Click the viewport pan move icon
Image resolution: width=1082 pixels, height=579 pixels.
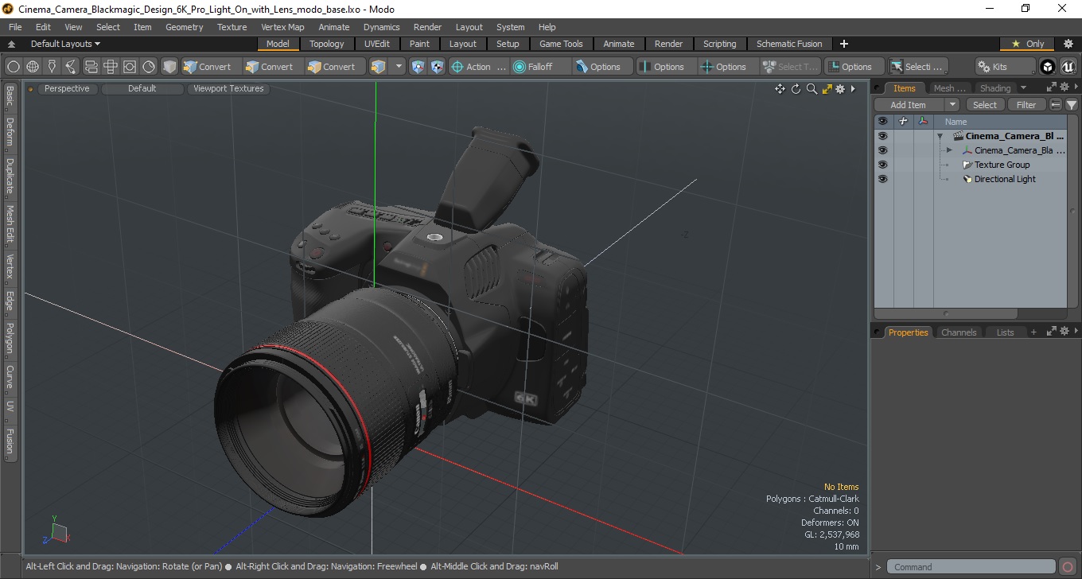coord(780,89)
